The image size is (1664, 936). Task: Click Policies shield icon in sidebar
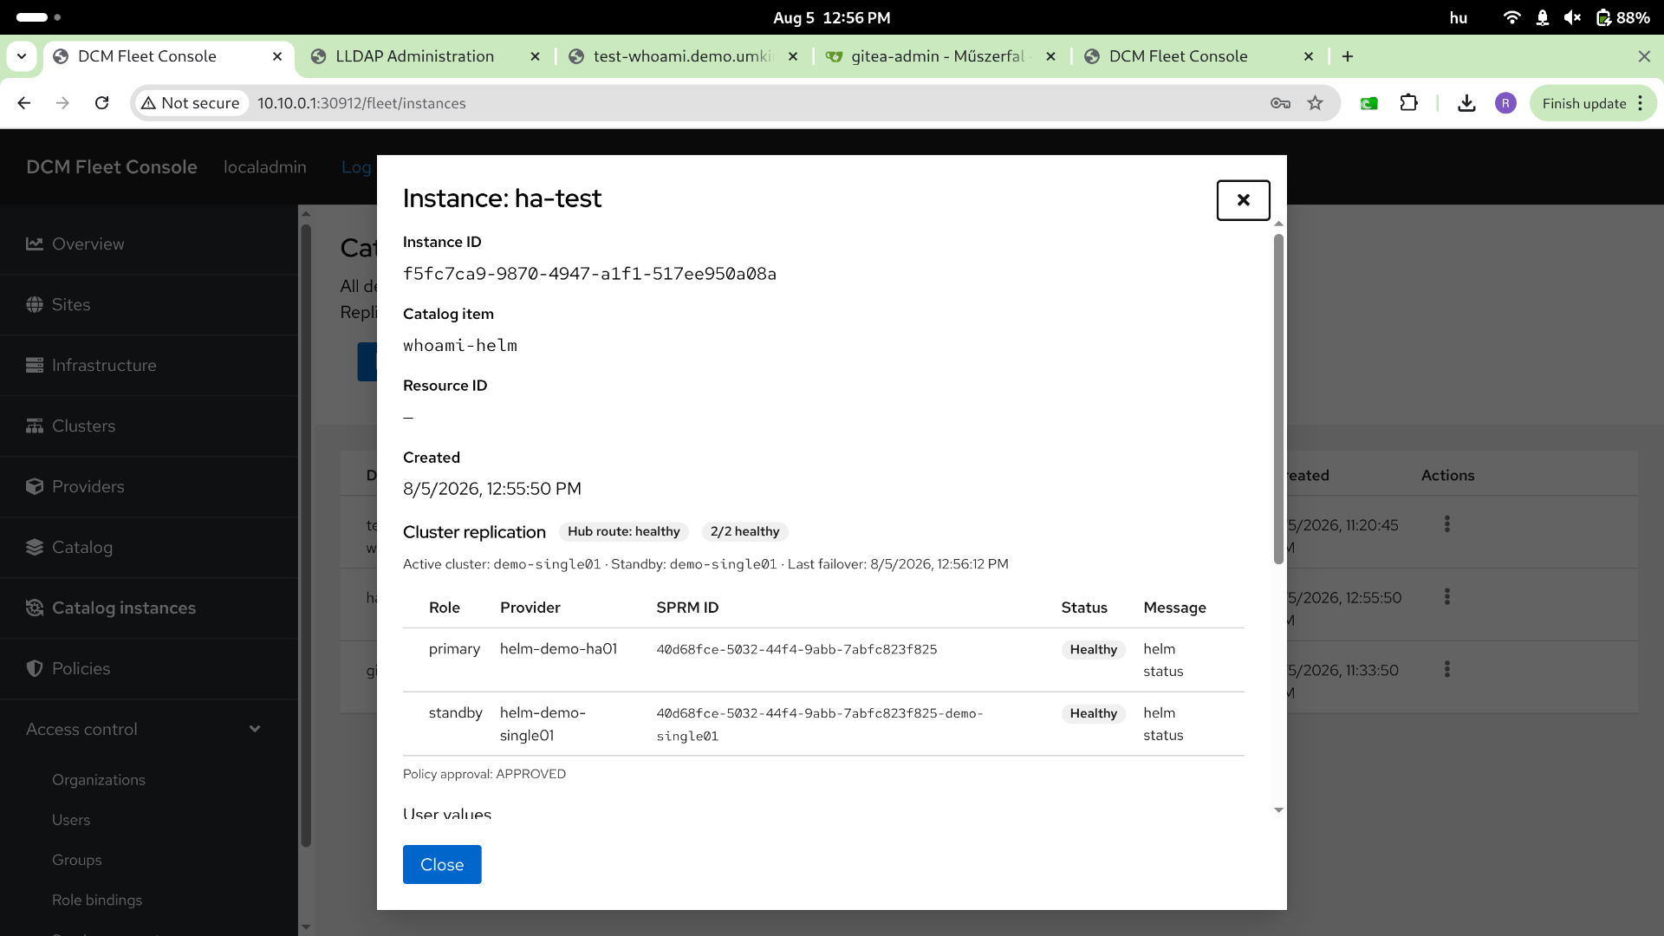click(35, 668)
